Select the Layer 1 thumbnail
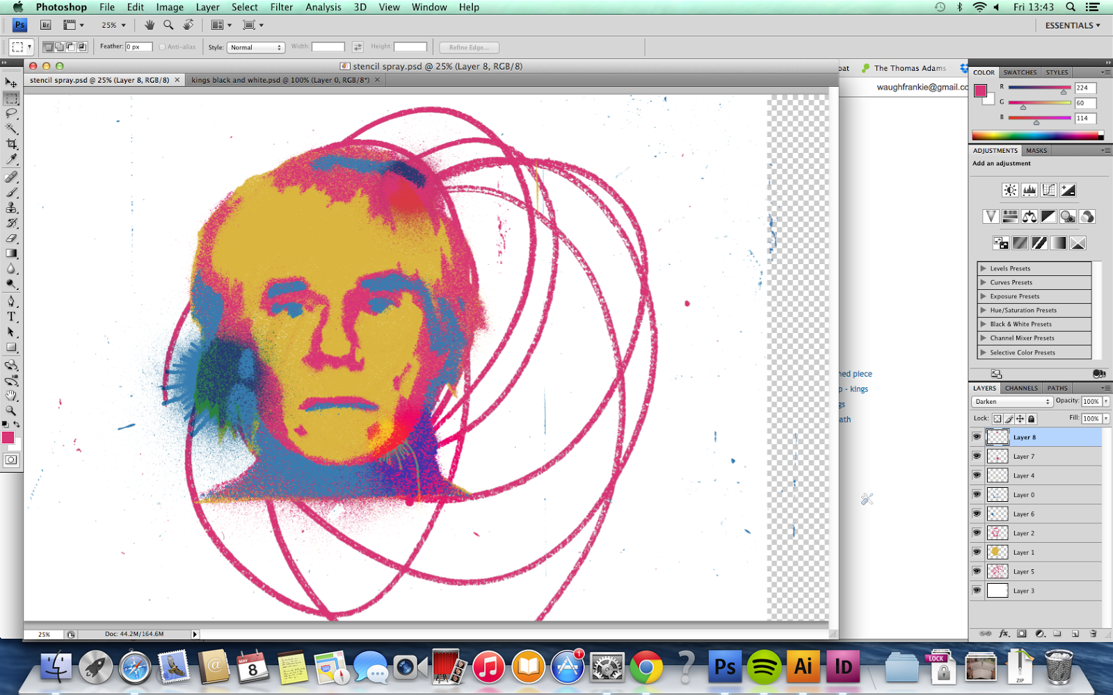Viewport: 1113px width, 695px height. click(998, 552)
